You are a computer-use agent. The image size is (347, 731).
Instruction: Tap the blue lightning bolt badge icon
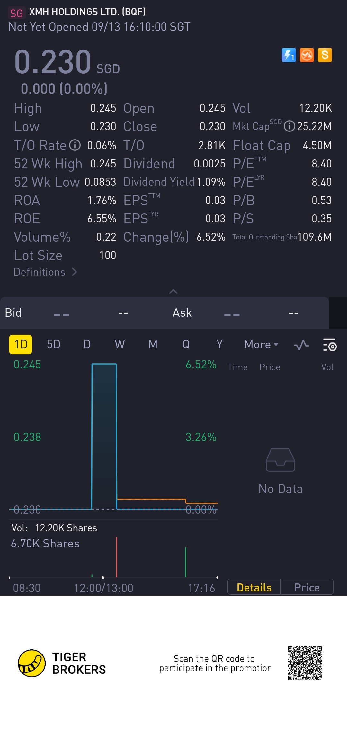point(289,55)
